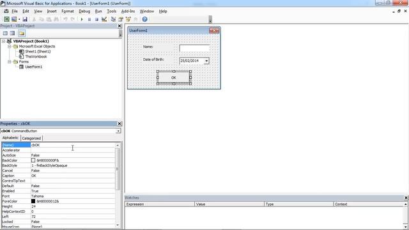Select Sheet1 (Sheet1) in the project tree
This screenshot has width=409, height=230.
click(x=38, y=52)
